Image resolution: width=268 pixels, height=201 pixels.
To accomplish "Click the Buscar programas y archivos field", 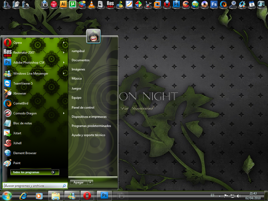I will click(35, 186).
